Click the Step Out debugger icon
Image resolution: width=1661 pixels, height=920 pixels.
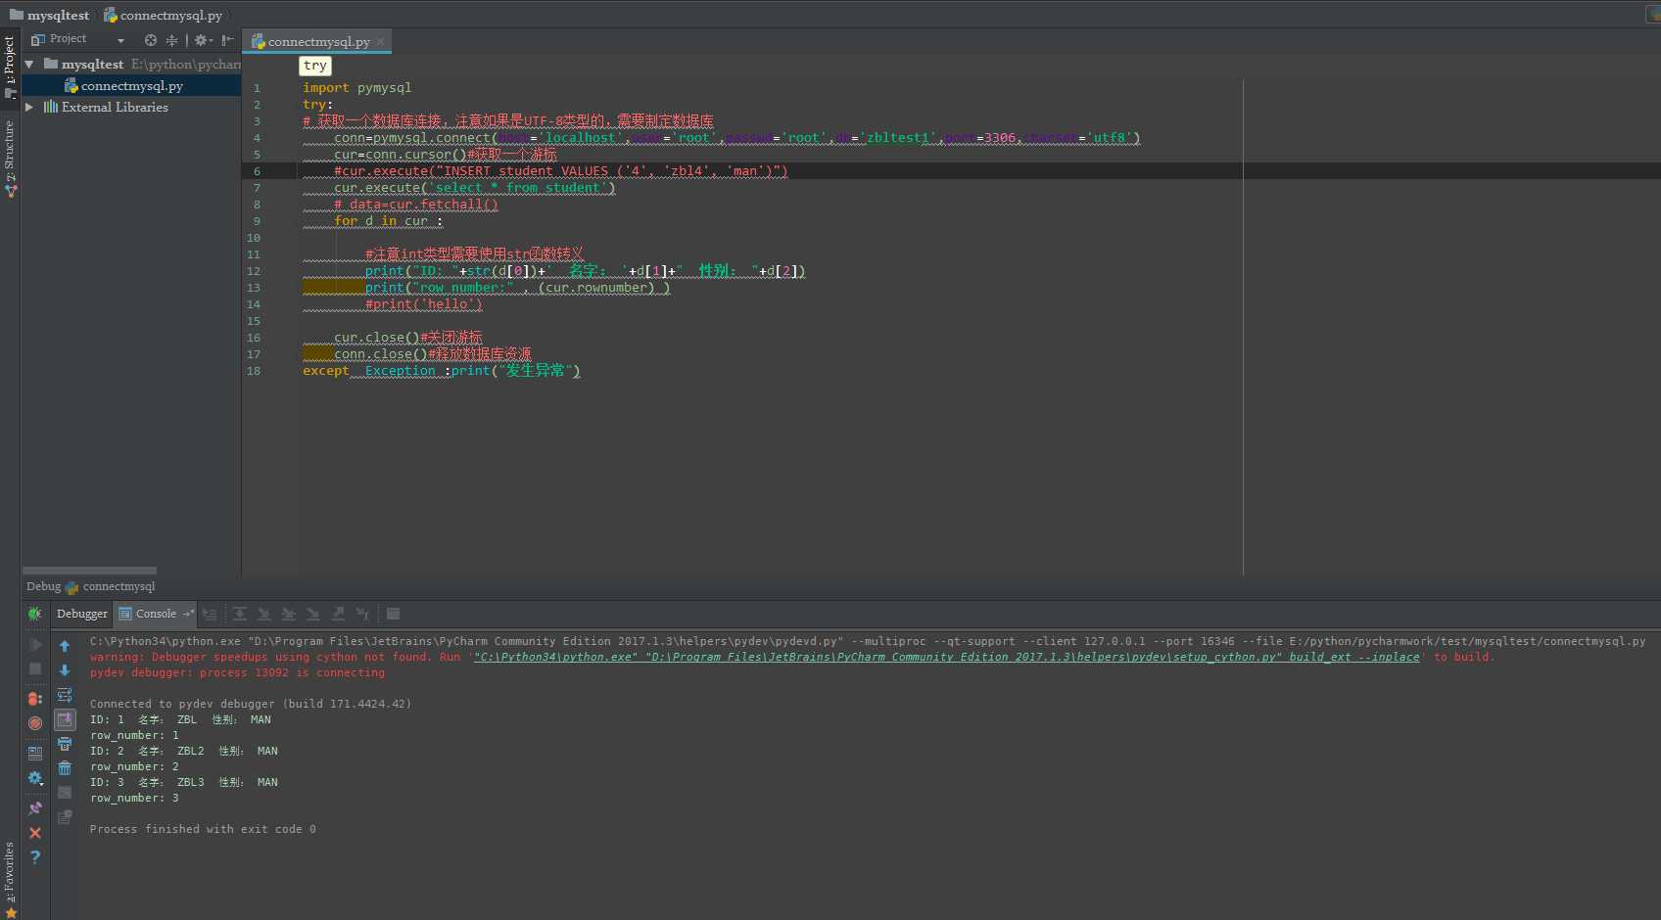click(x=338, y=614)
